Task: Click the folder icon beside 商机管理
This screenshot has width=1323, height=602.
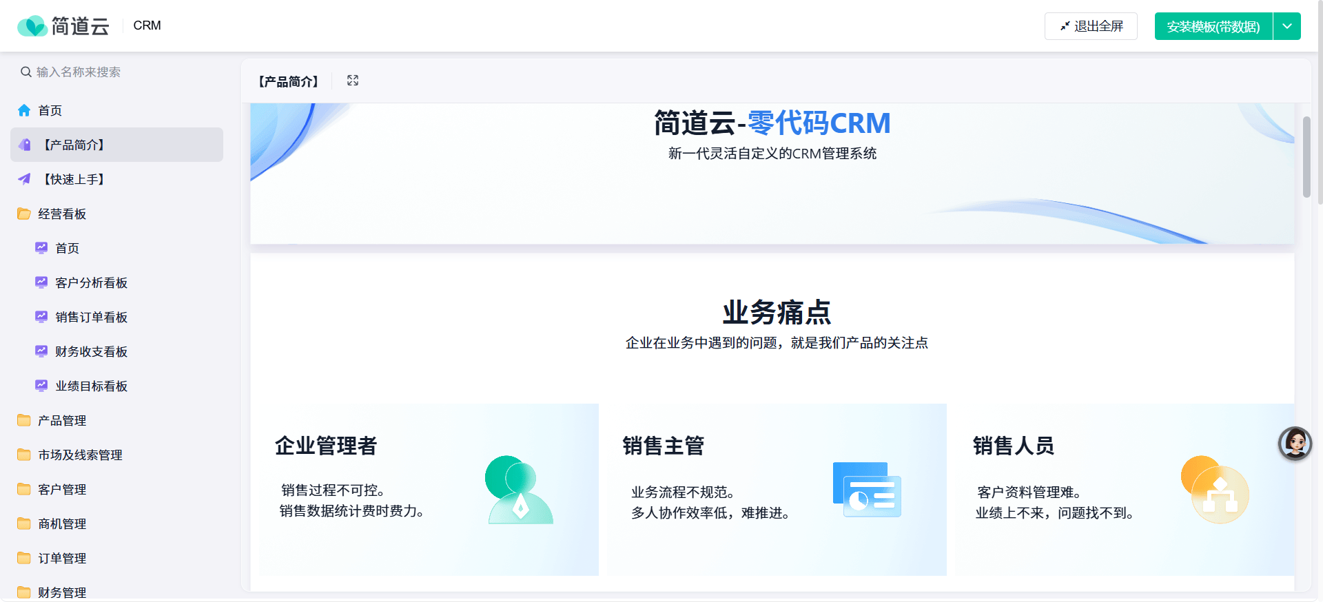Action: pyautogui.click(x=24, y=523)
